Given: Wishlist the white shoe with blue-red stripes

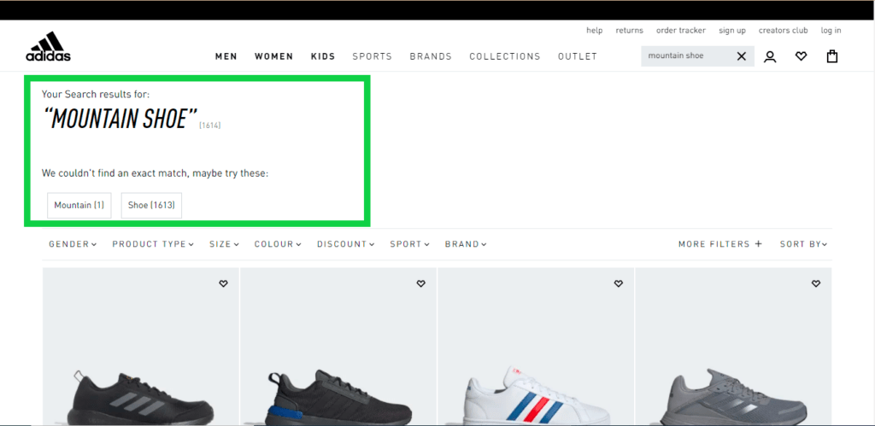Looking at the screenshot, I should point(619,283).
